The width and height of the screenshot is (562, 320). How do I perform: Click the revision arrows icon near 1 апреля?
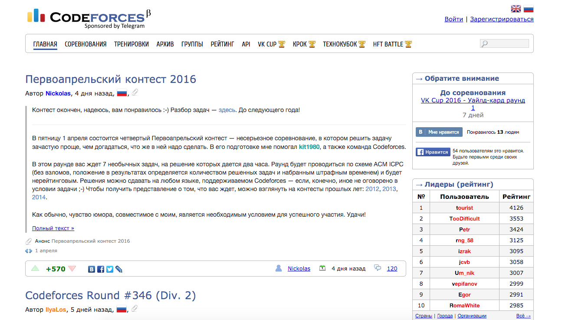[x=29, y=251]
